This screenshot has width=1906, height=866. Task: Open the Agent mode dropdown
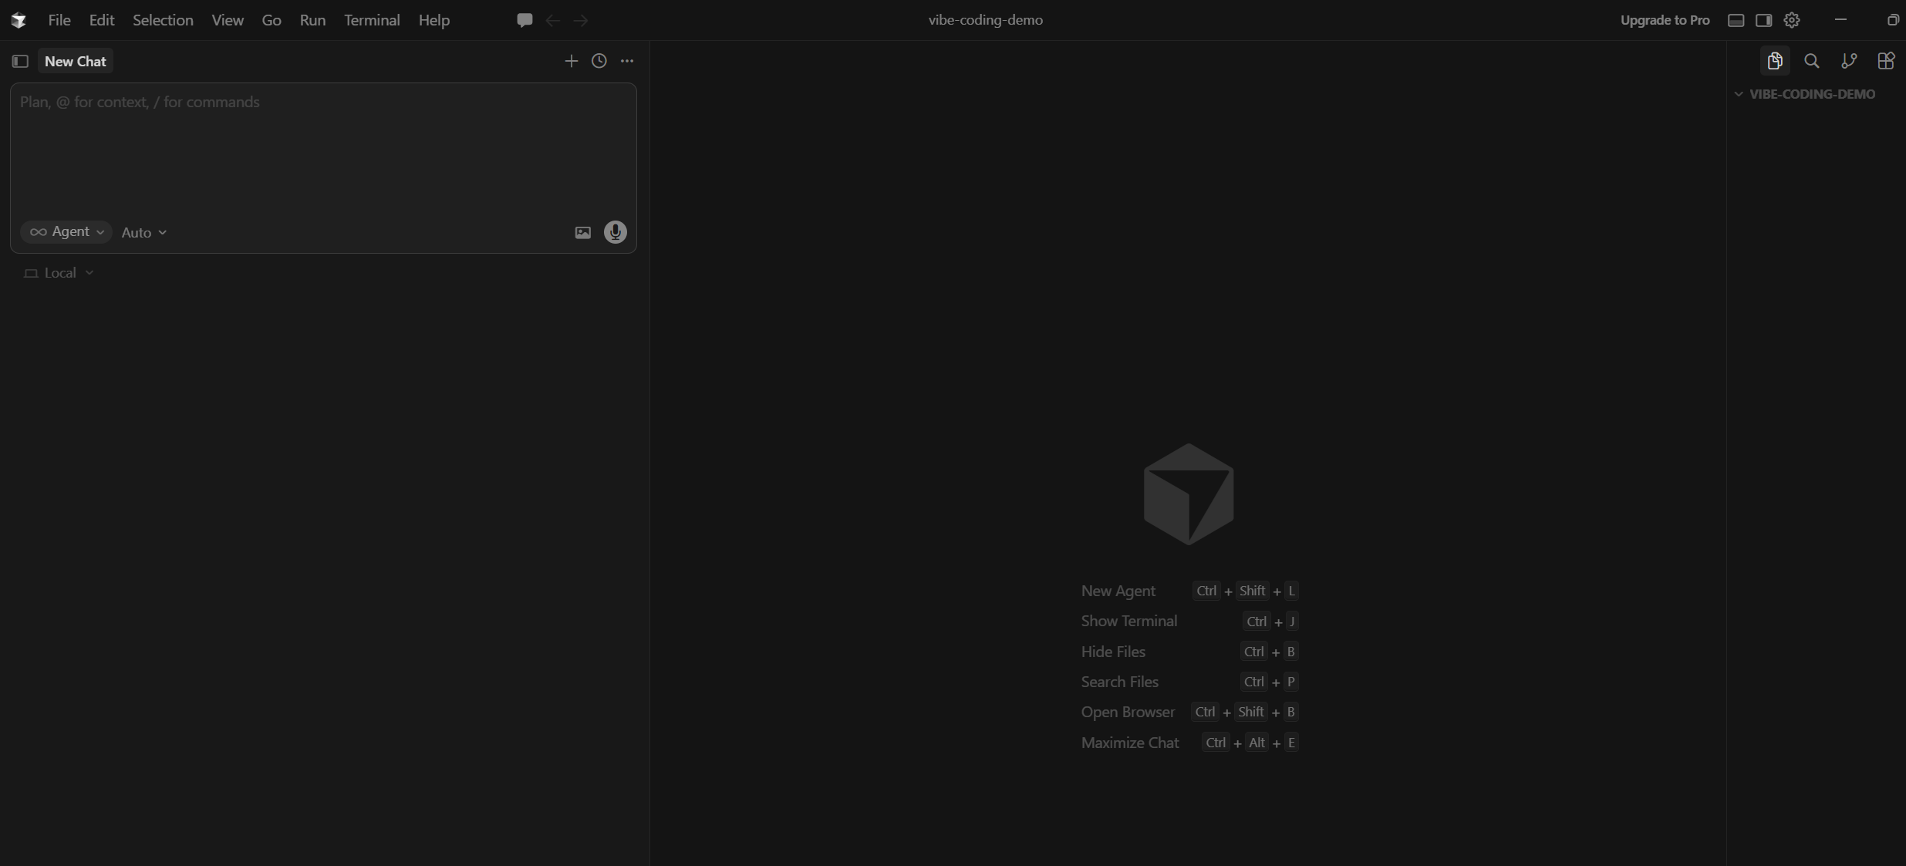click(66, 232)
